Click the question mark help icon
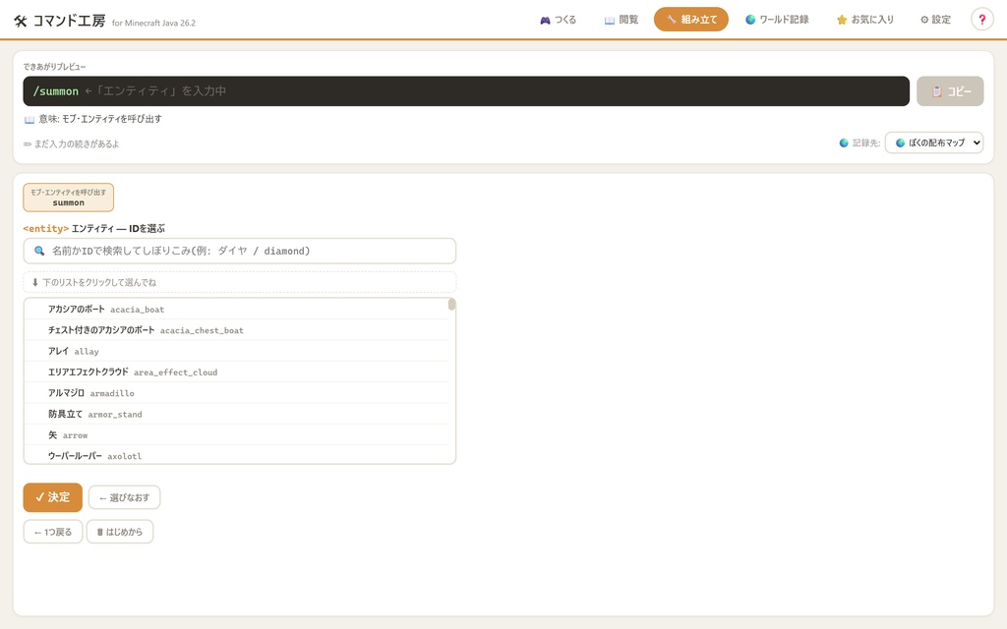The image size is (1007, 629). [982, 20]
